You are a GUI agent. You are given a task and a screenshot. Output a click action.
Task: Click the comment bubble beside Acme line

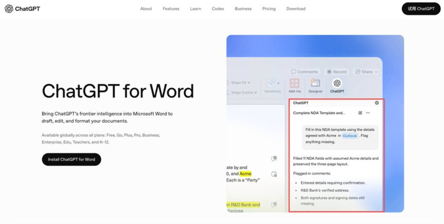coord(274,174)
